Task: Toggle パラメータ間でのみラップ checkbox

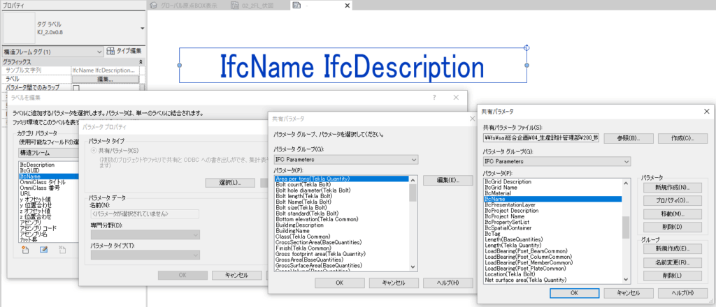Action: [x=76, y=87]
